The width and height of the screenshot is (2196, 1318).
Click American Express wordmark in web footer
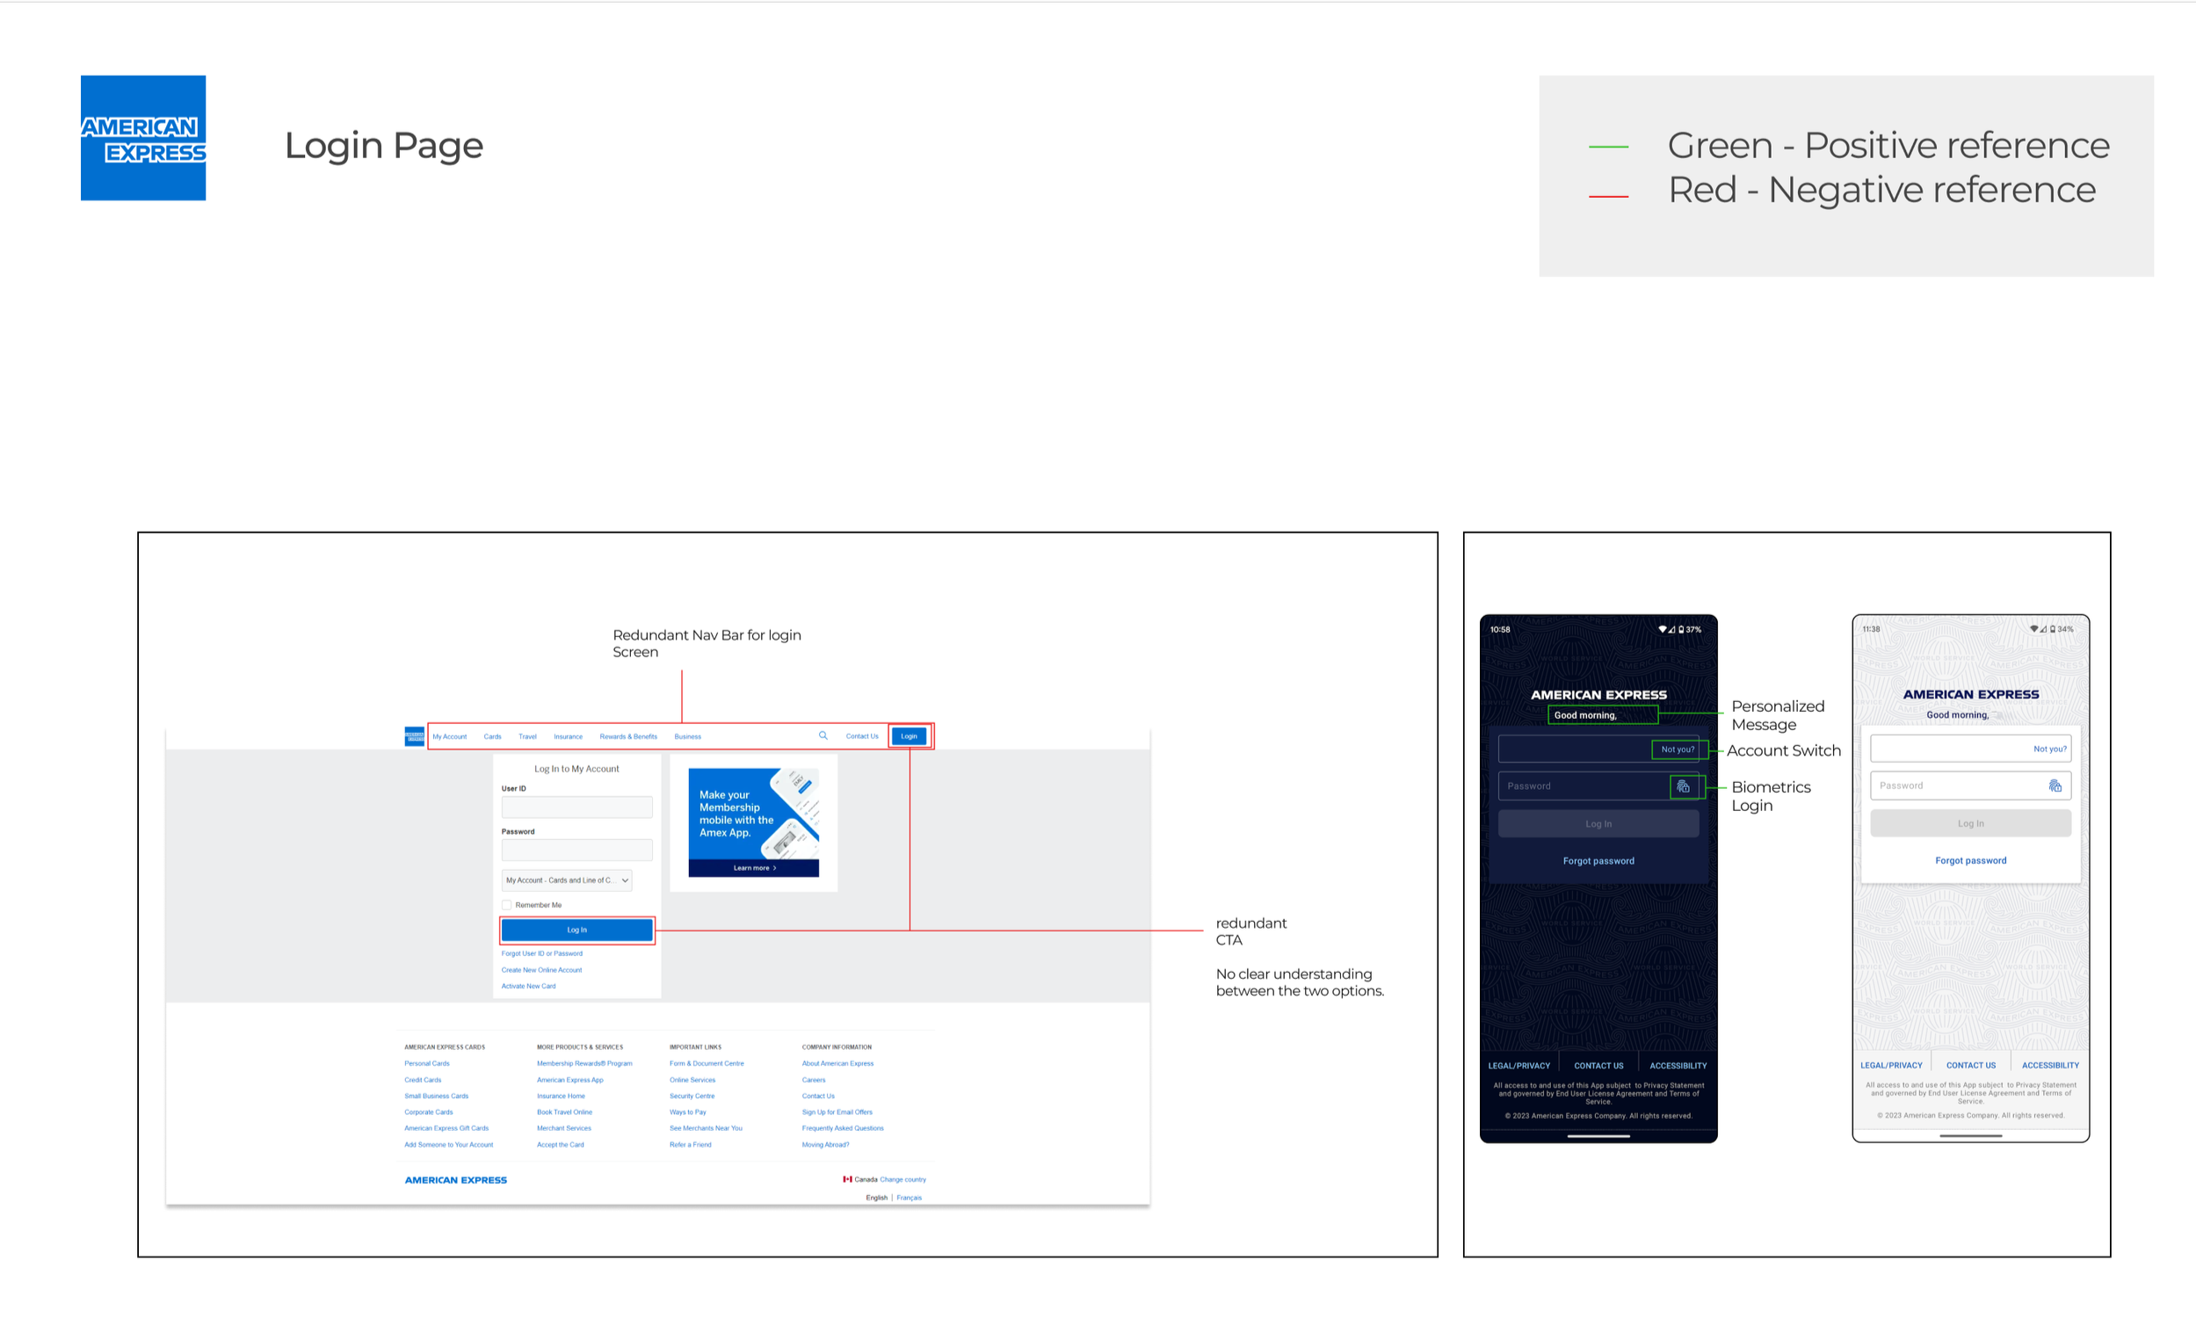(x=455, y=1180)
